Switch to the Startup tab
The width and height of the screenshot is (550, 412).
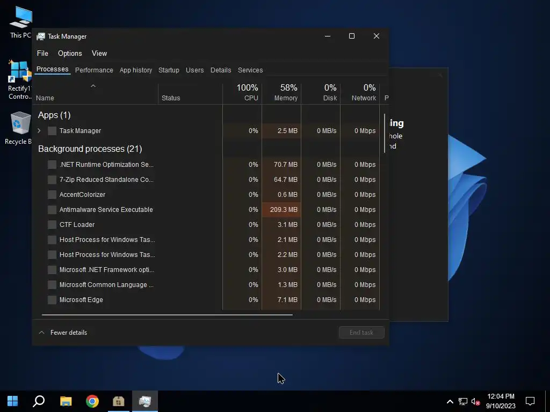(x=169, y=70)
